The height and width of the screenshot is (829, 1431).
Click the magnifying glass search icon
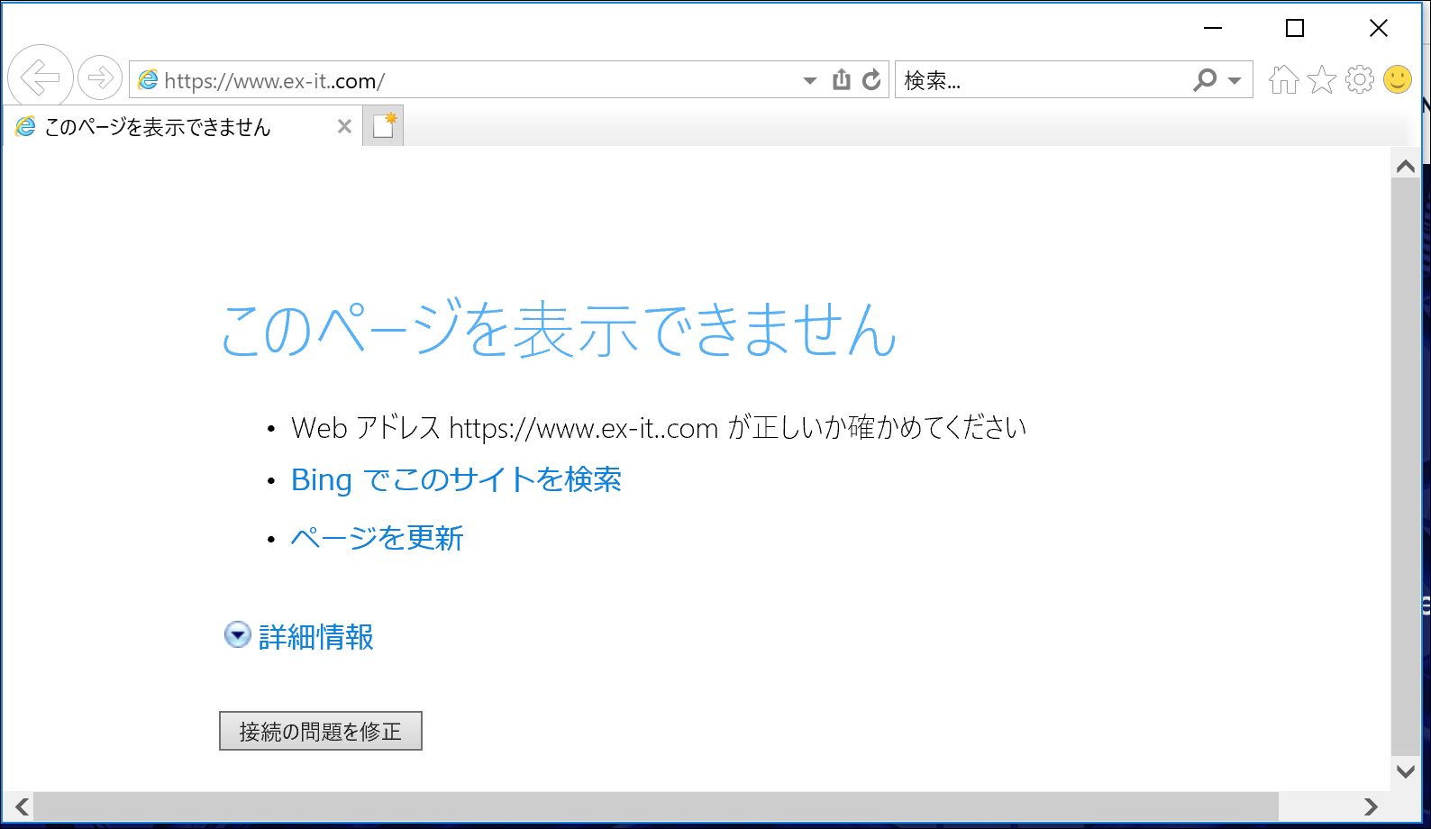[1204, 80]
